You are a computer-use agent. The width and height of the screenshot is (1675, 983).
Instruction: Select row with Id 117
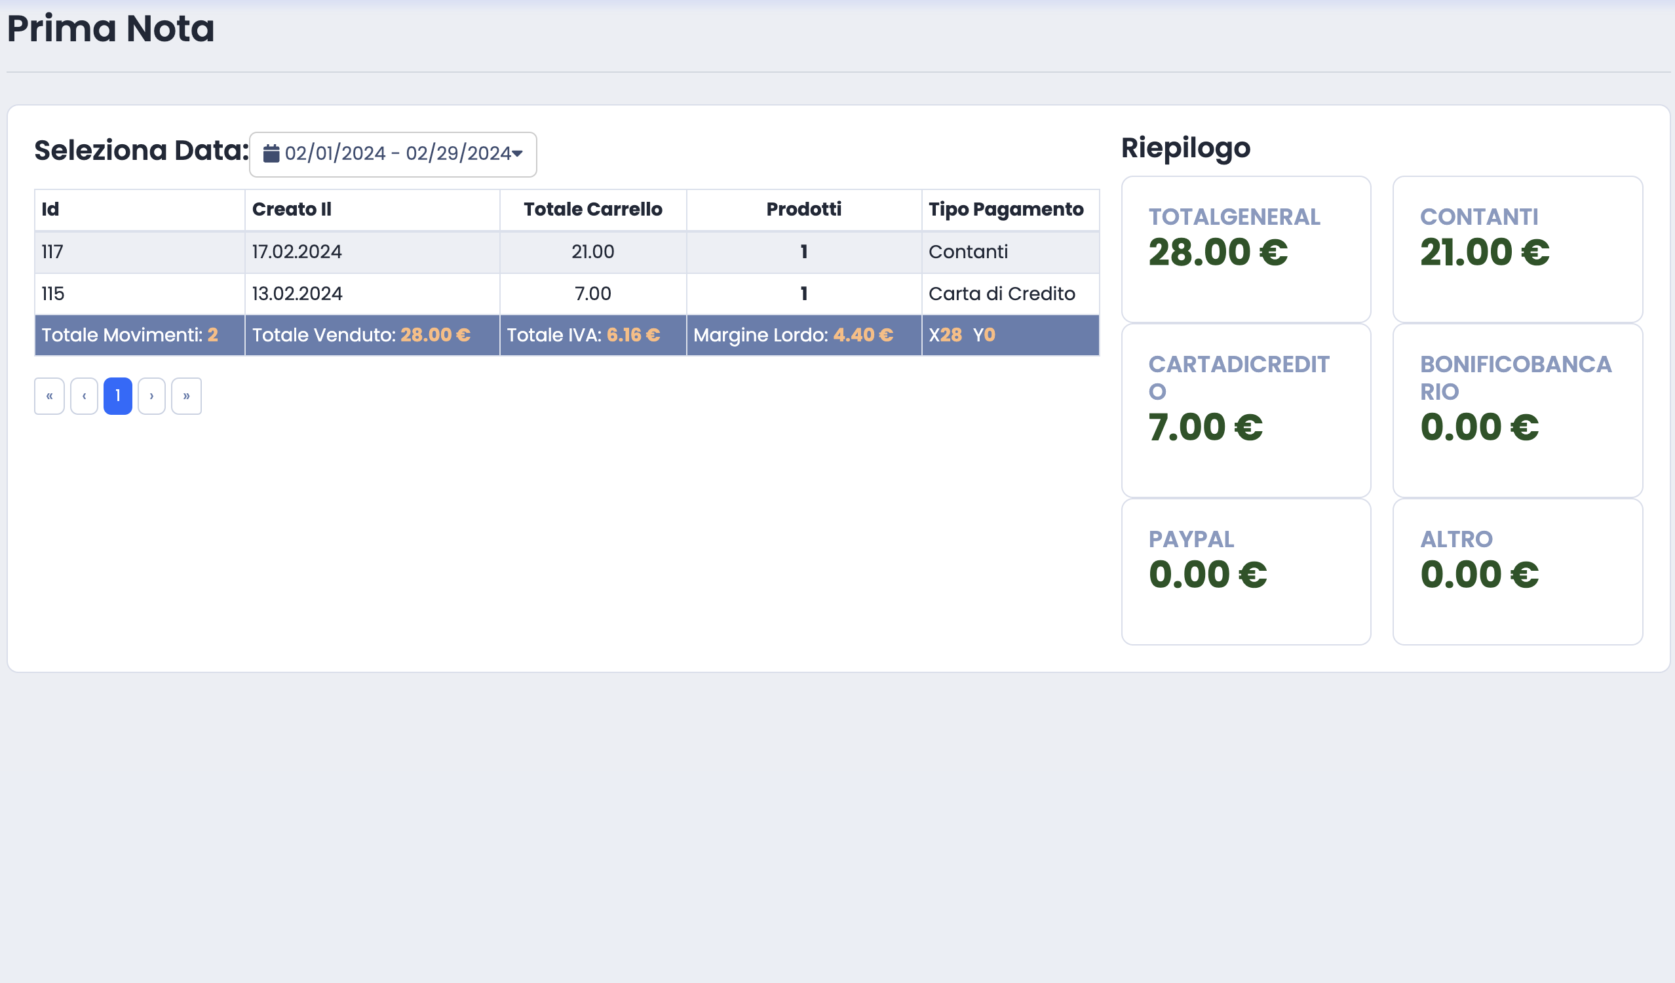click(567, 252)
